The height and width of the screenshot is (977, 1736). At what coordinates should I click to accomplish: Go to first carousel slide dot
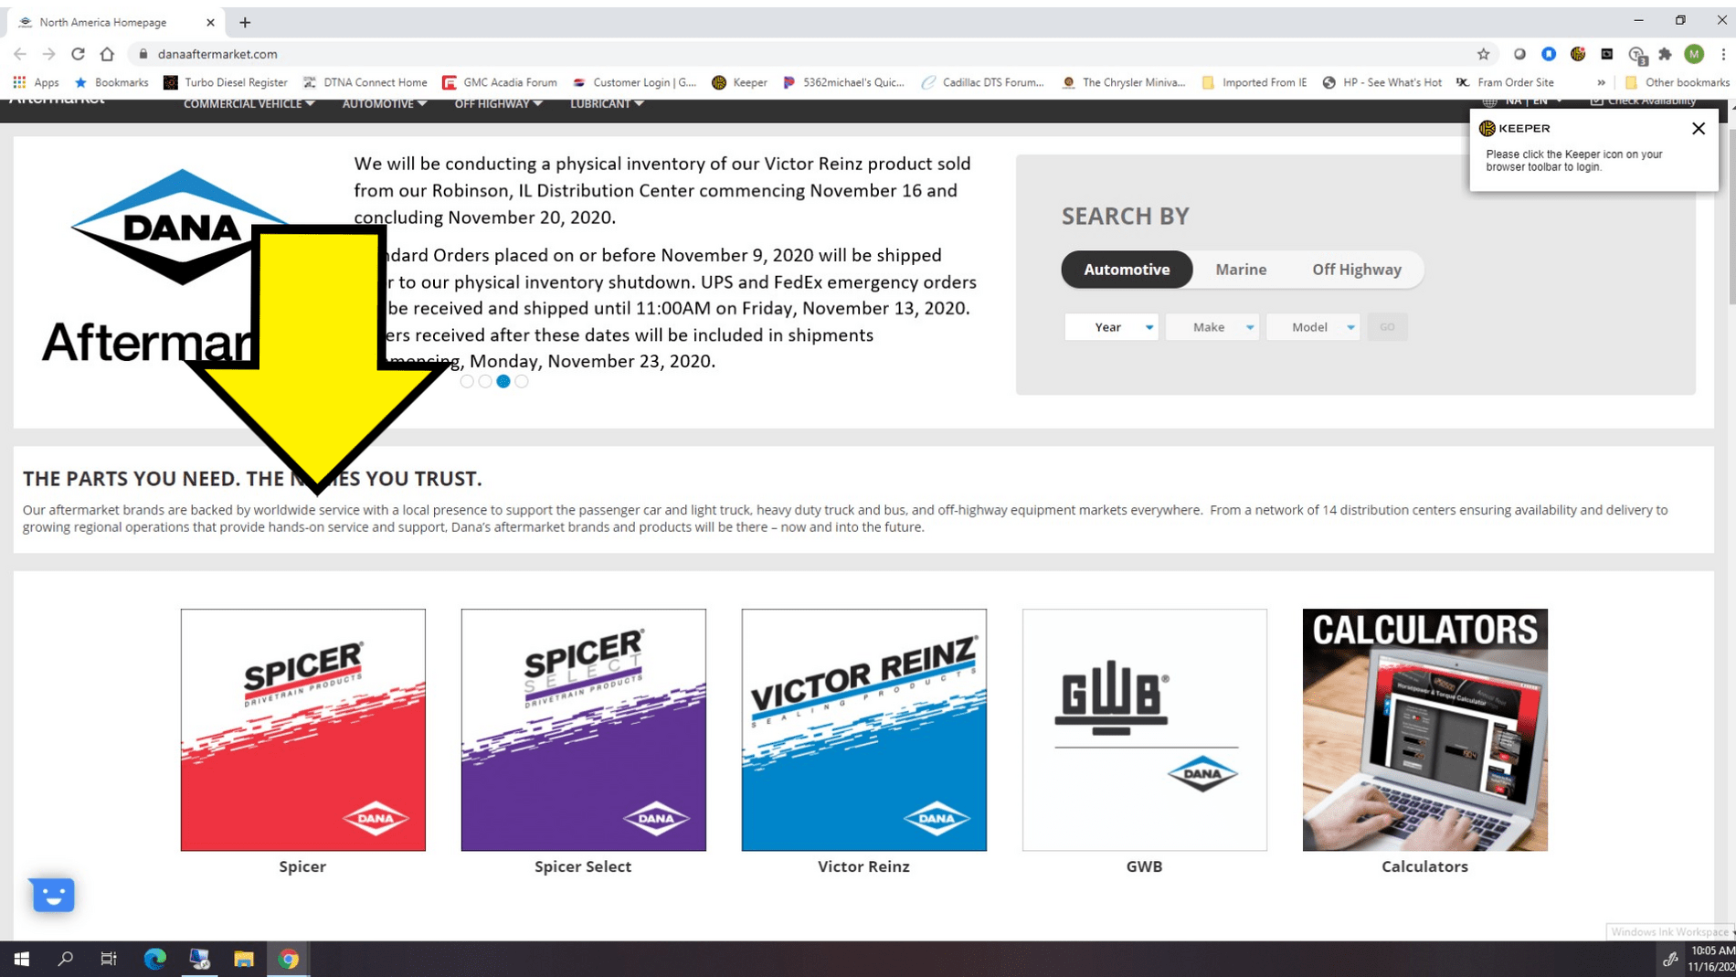467,382
